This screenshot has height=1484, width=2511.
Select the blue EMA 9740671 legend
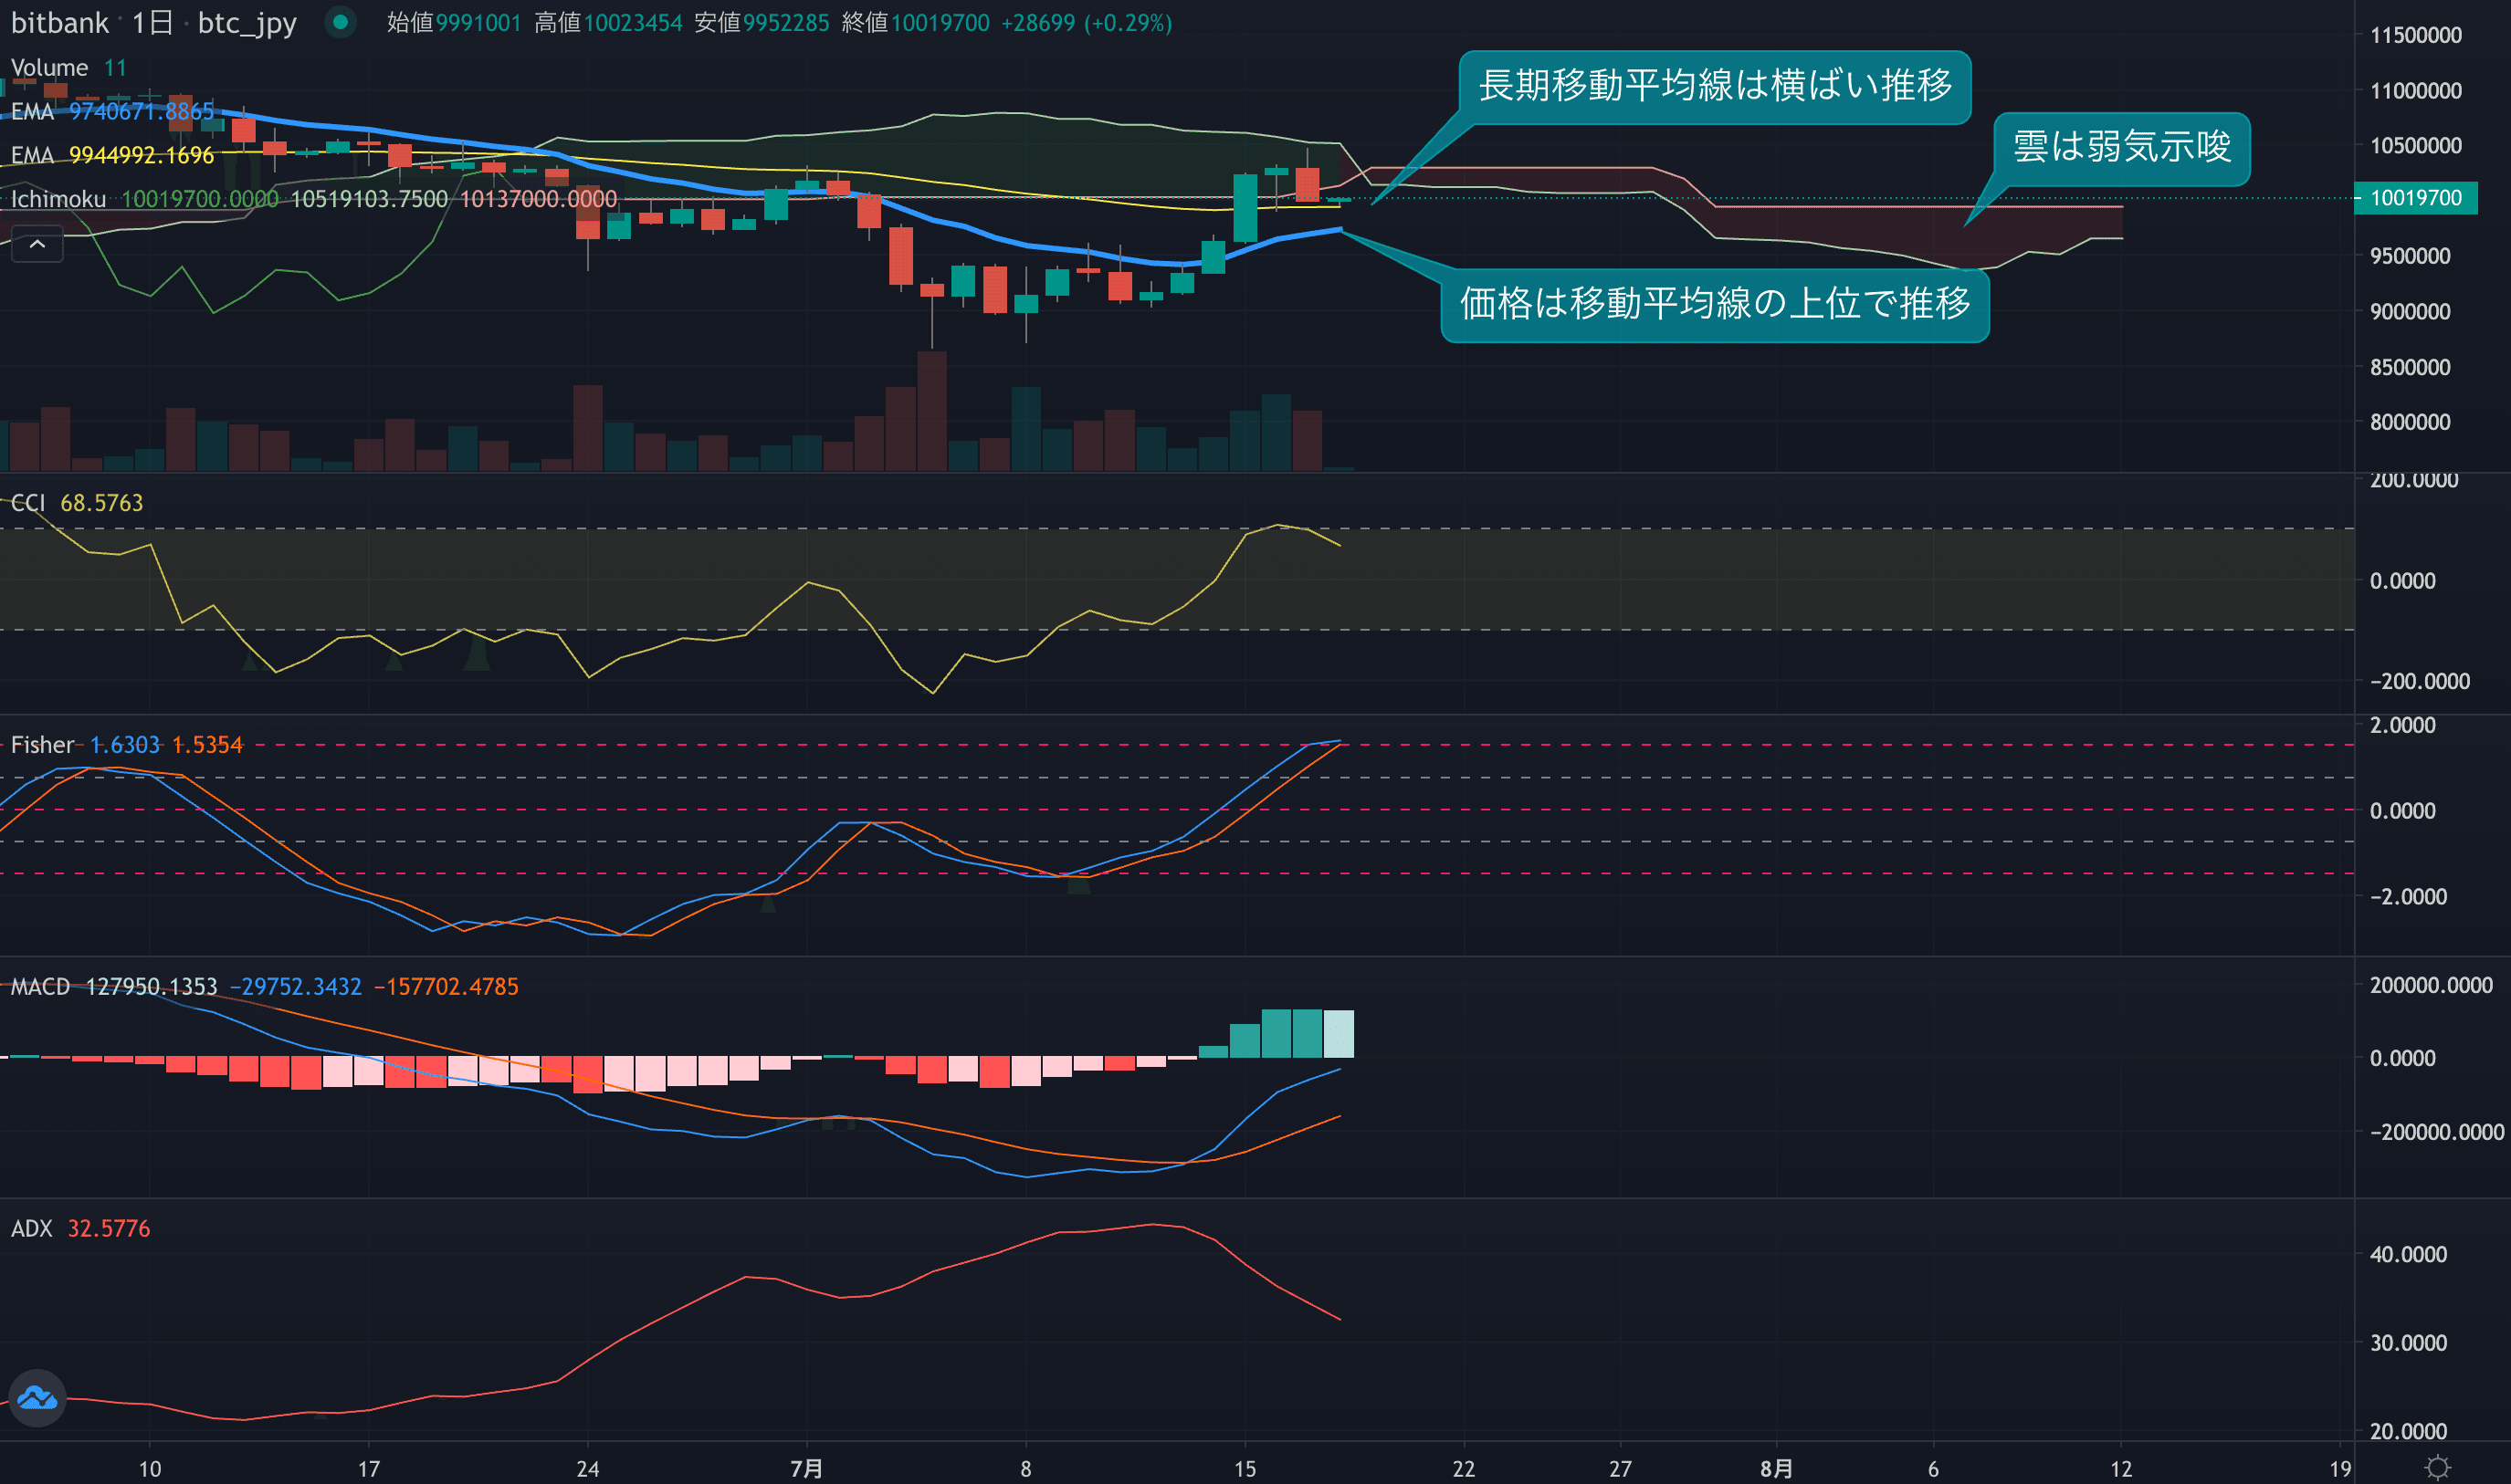(32, 111)
